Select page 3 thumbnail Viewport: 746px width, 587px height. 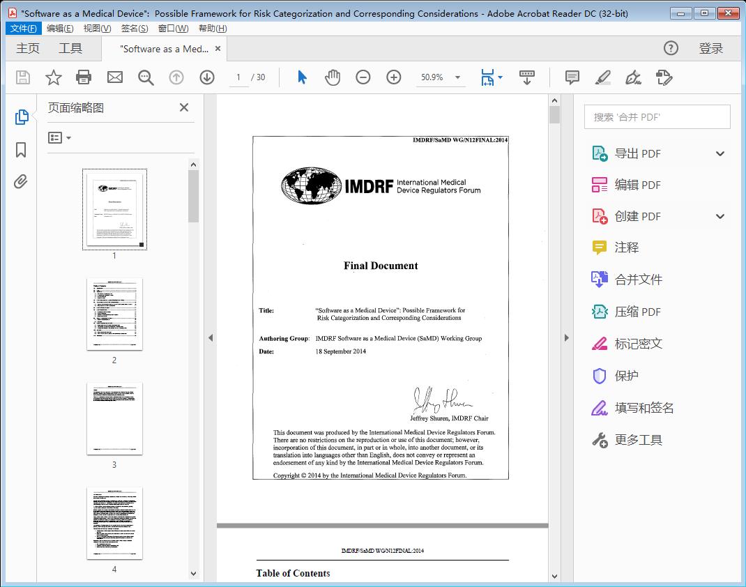114,419
